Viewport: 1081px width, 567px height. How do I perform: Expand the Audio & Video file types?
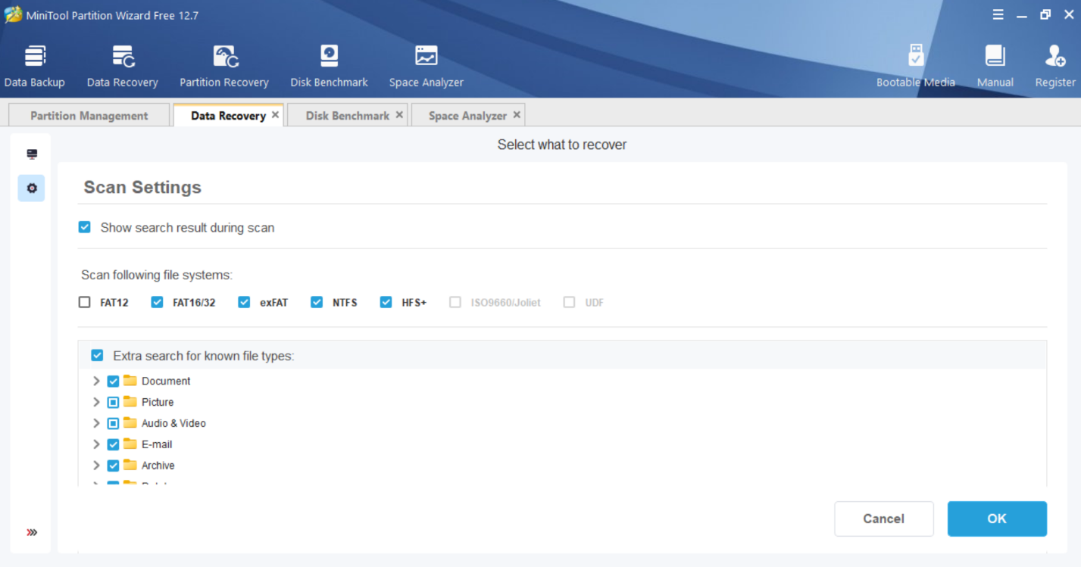coord(96,423)
